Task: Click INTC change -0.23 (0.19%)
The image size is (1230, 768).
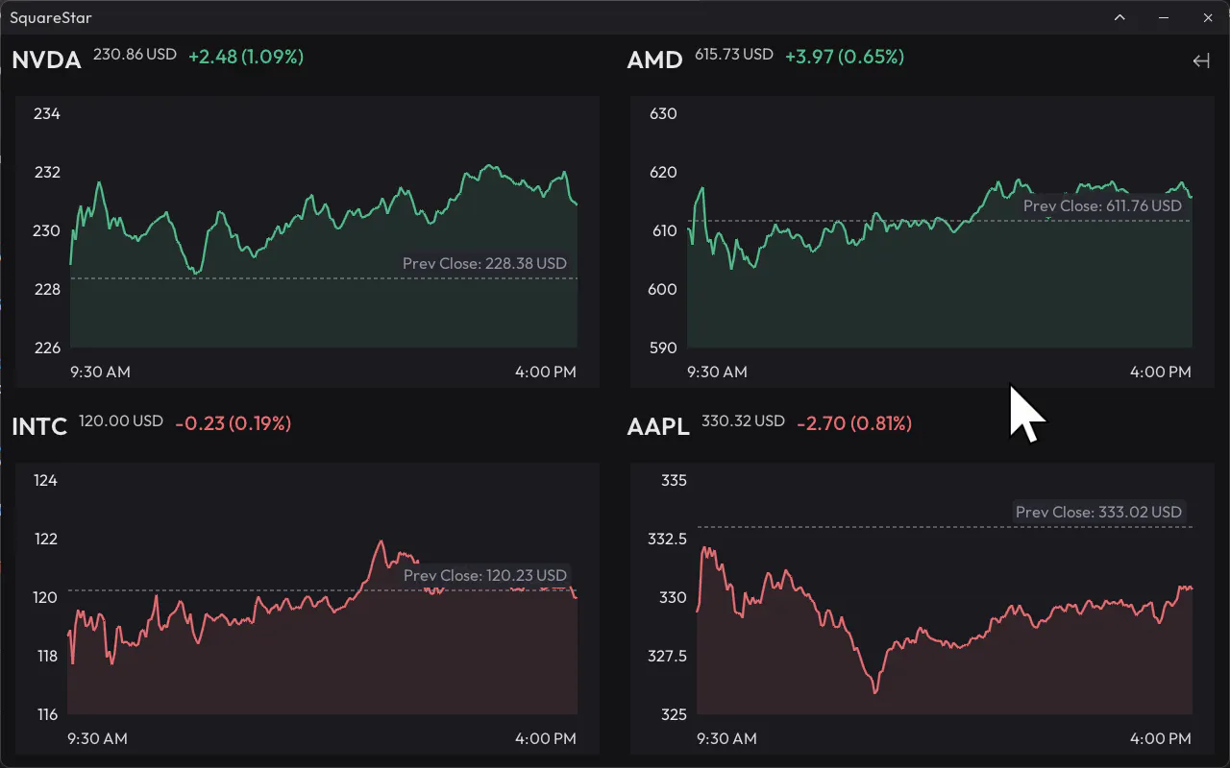Action: pyautogui.click(x=233, y=422)
